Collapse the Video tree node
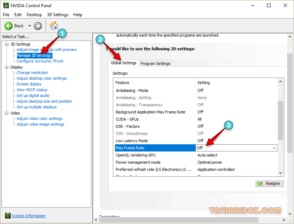294x224 pixels. [6, 113]
